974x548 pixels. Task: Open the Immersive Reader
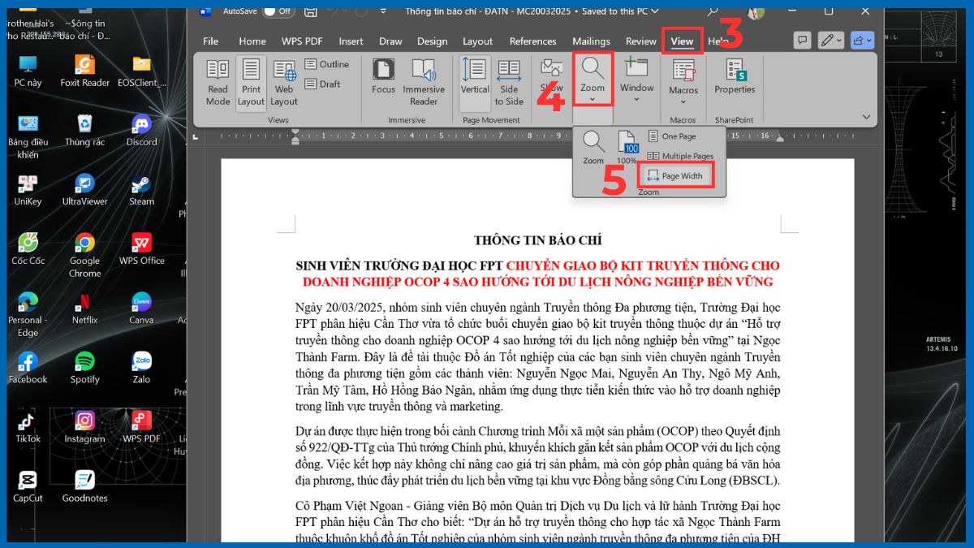425,81
